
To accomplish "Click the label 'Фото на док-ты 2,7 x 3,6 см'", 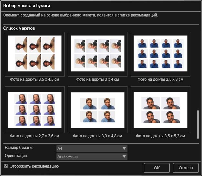I will coord(35,136).
